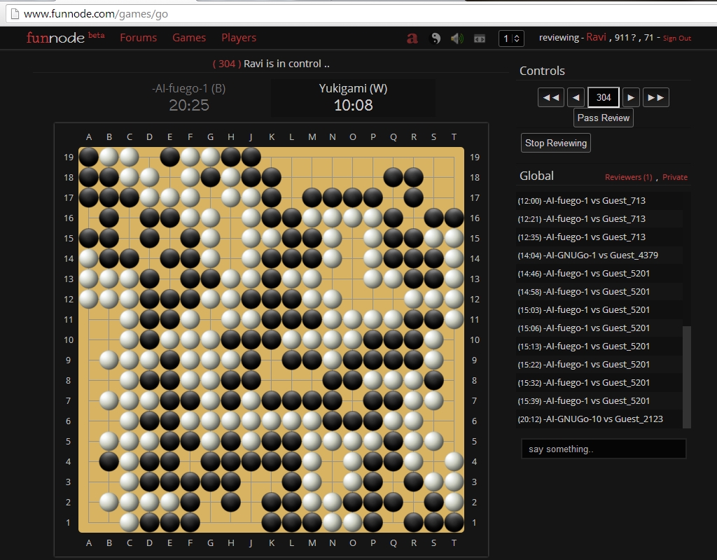Open the Forums menu
This screenshot has height=560, width=717.
click(x=138, y=38)
